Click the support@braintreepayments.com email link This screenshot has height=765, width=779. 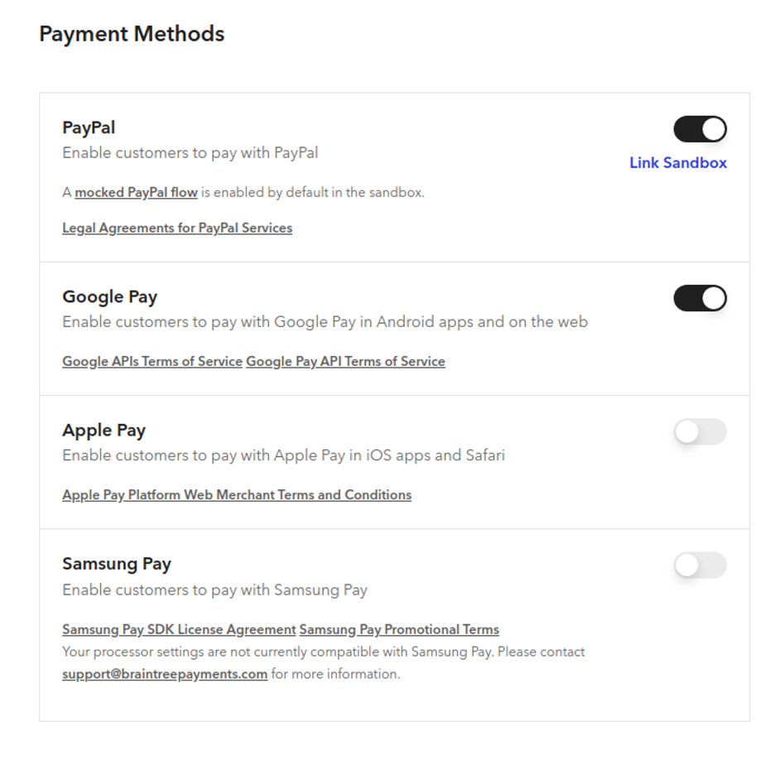165,674
